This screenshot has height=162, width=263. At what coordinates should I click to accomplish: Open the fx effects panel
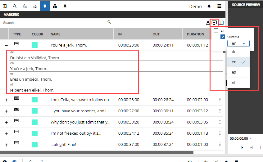click(25, 6)
